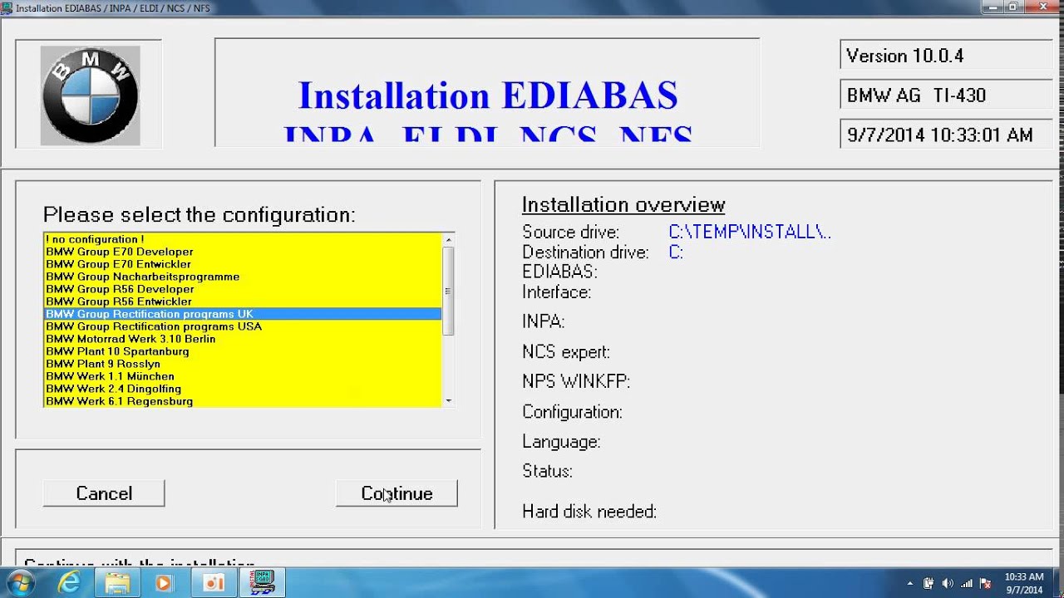Viewport: 1064px width, 598px height.
Task: Select BMW Group E70 Entwickler configuration
Action: click(242, 264)
